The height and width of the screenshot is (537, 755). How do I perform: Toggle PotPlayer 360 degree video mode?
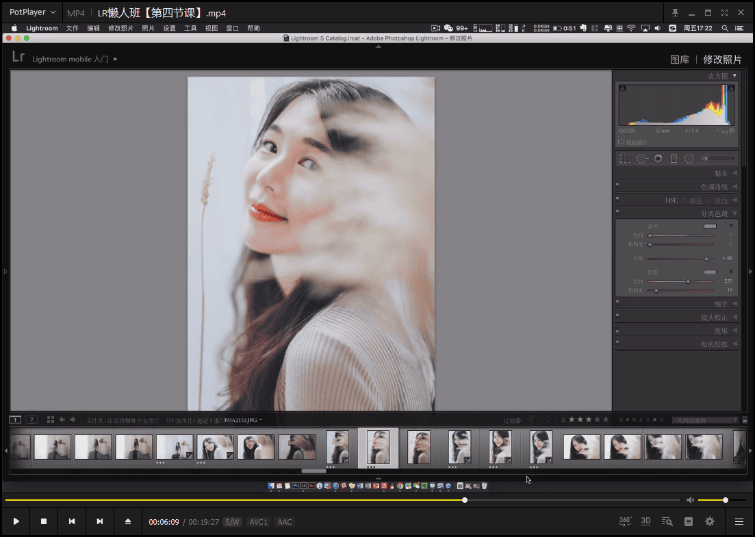pyautogui.click(x=625, y=521)
